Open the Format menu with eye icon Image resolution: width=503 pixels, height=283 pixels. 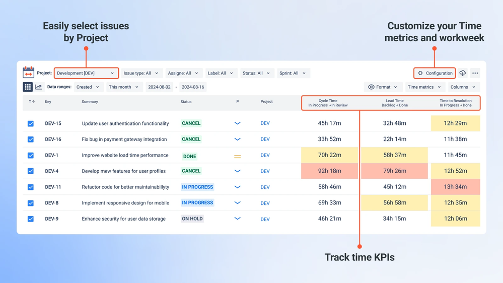click(383, 87)
